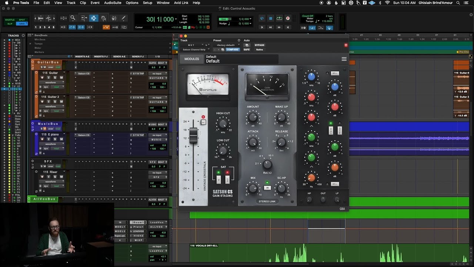Select the Selector tool

point(93,18)
